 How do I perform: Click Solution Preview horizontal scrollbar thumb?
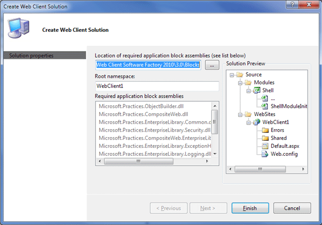click(x=260, y=169)
